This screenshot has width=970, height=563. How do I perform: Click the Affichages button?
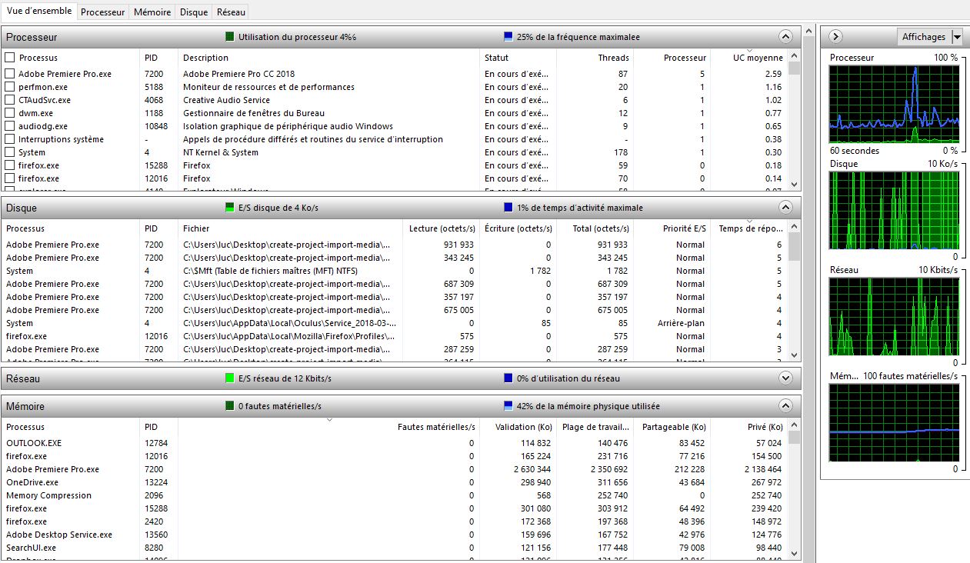point(924,37)
